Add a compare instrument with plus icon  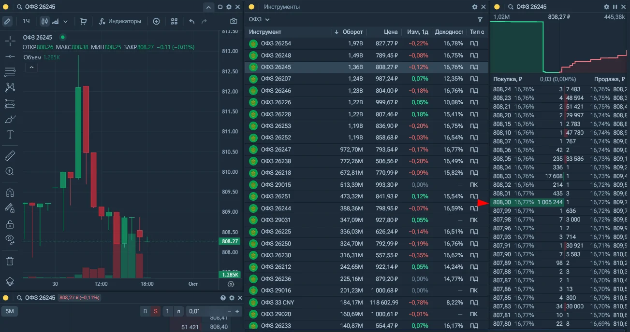(156, 21)
